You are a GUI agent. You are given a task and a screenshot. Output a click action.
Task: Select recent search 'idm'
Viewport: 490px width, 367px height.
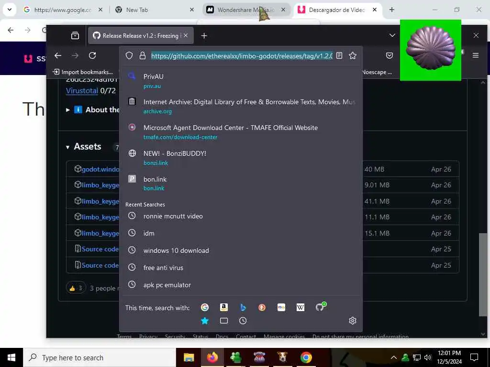tap(241, 233)
